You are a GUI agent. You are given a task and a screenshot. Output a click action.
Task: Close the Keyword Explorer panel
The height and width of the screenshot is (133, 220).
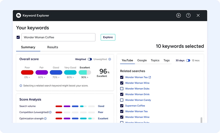pos(198,15)
